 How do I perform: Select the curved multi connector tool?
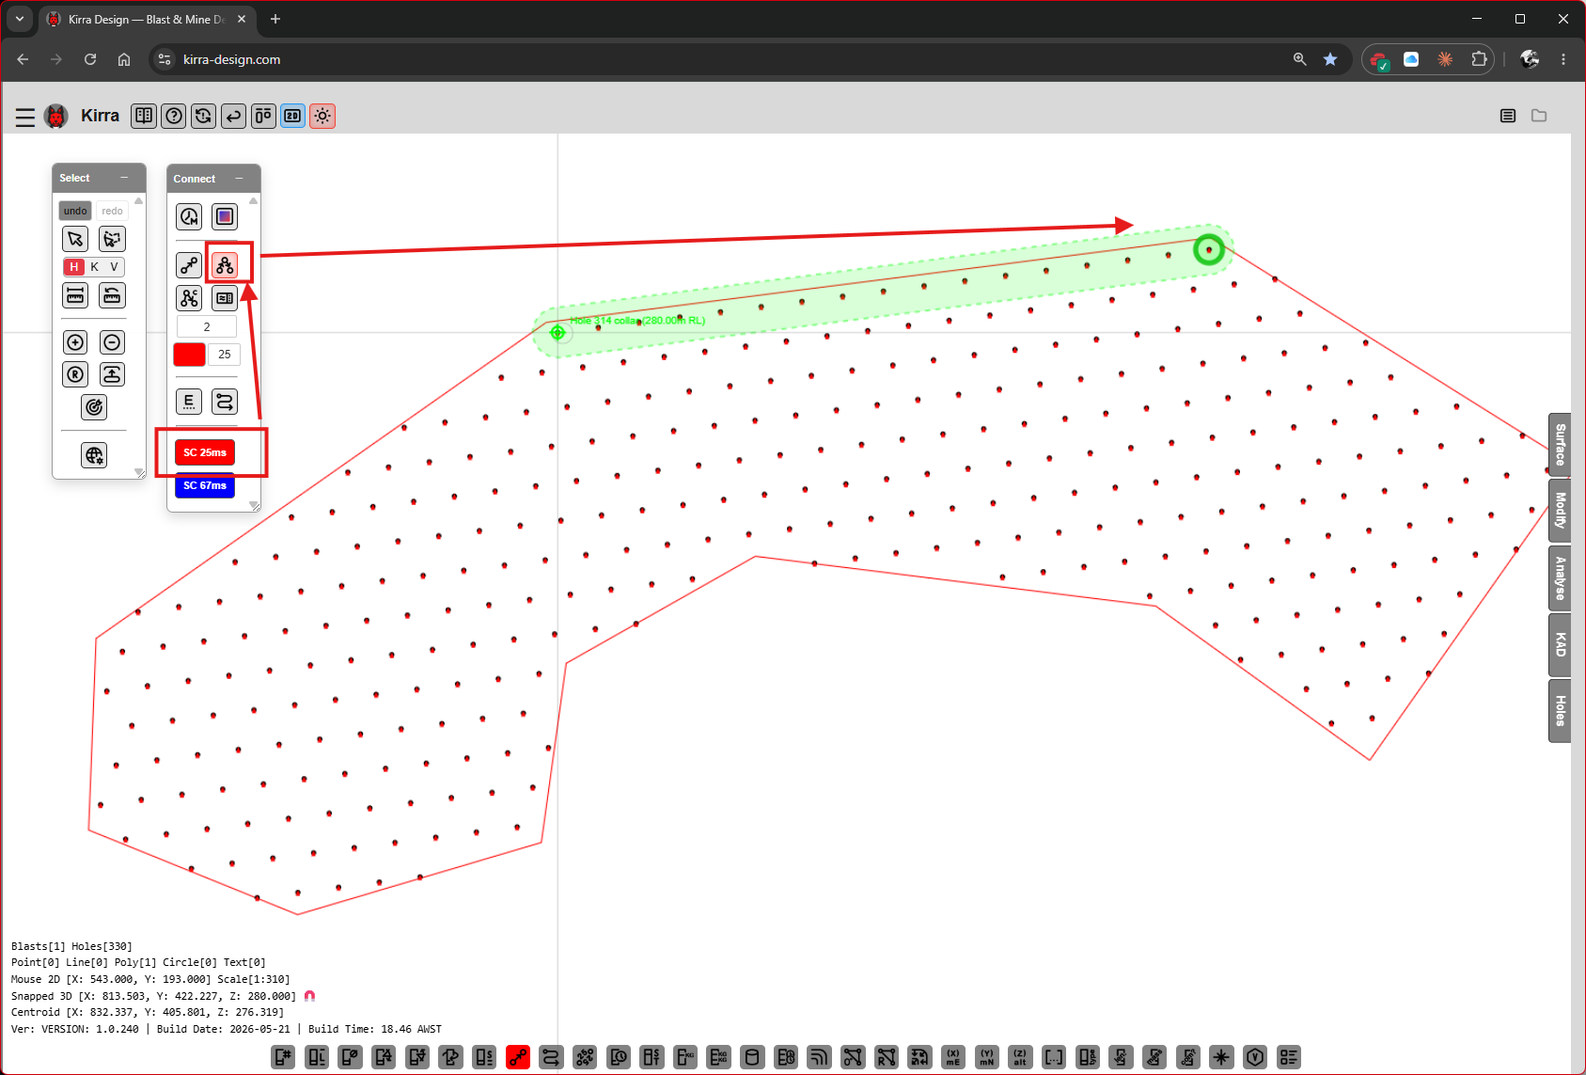[189, 298]
